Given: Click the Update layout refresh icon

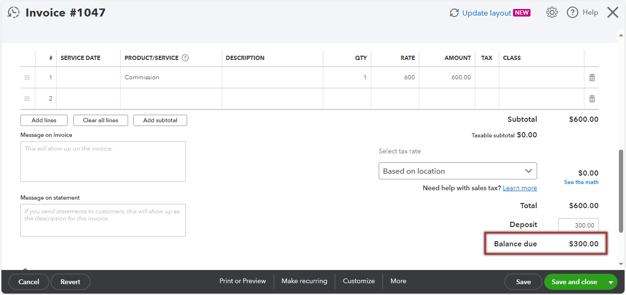Looking at the screenshot, I should point(454,13).
